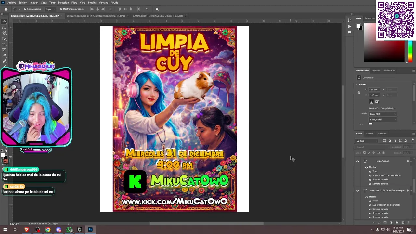Click the align vertical centers icon
The image size is (416, 234).
(125, 9)
